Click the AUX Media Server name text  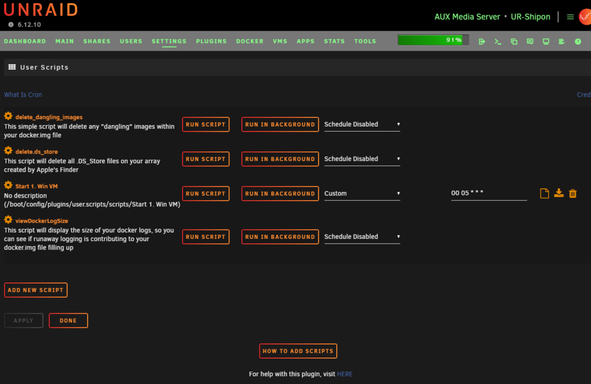tap(467, 17)
